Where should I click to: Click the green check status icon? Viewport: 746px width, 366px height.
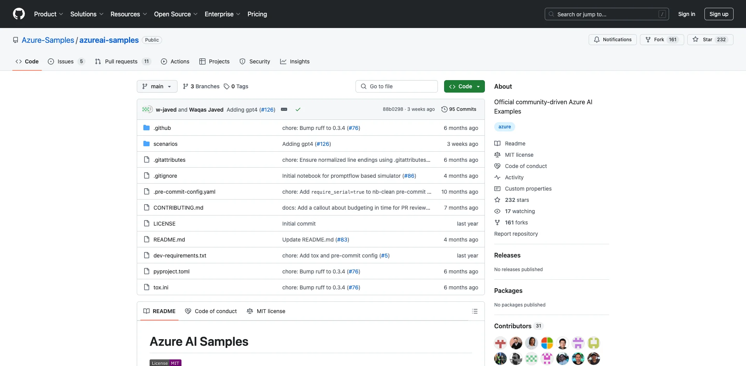[x=298, y=109]
